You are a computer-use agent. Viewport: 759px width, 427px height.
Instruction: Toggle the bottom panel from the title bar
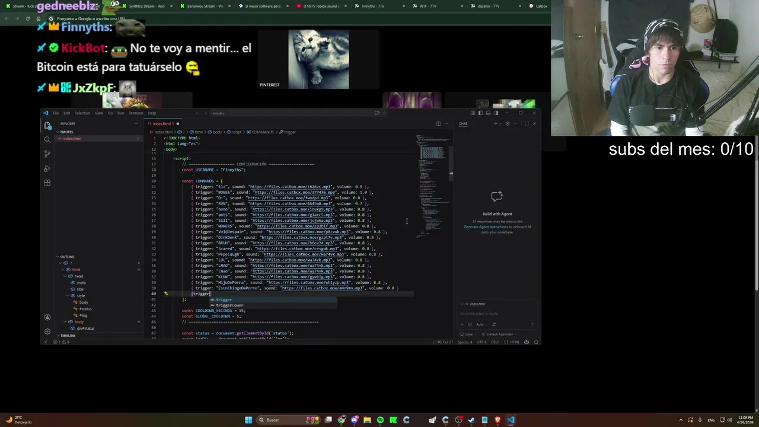click(x=488, y=113)
